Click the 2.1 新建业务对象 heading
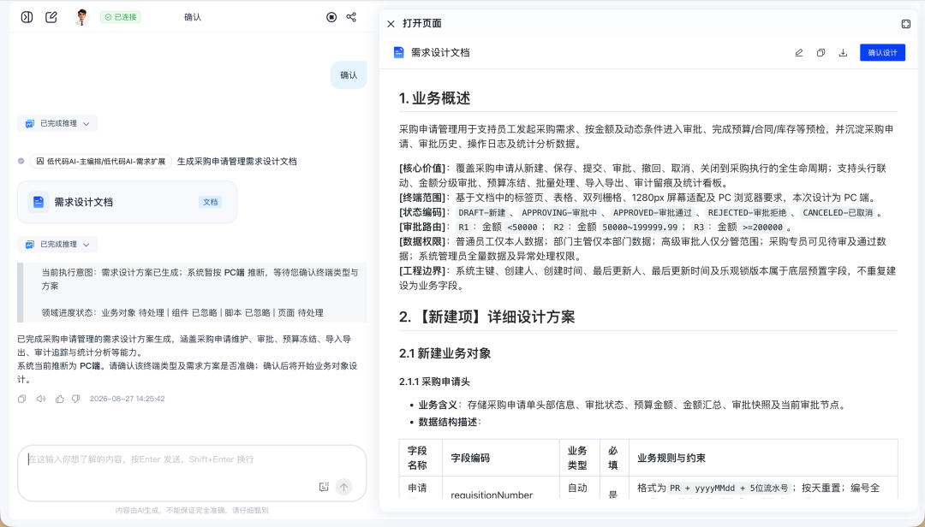 tap(445, 353)
